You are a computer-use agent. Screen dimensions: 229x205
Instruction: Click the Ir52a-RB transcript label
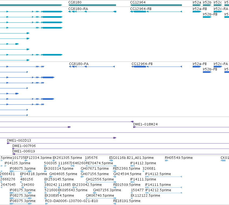(x=200, y=9)
